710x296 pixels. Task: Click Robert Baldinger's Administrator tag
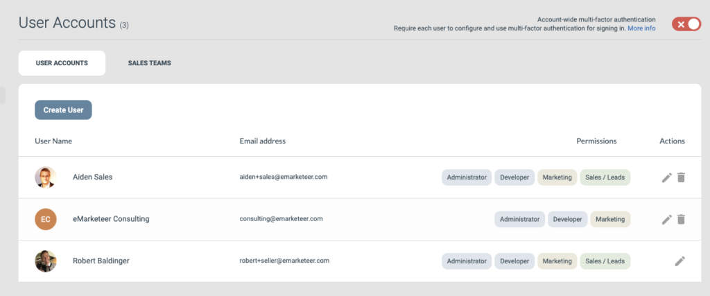coord(467,261)
